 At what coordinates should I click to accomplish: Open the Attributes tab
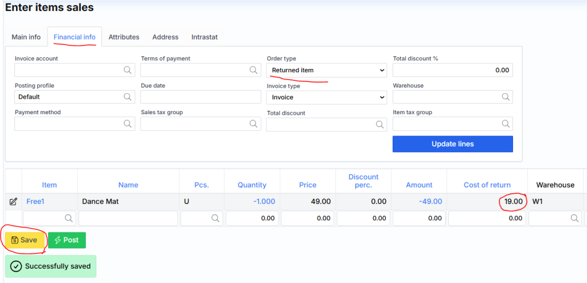point(124,37)
